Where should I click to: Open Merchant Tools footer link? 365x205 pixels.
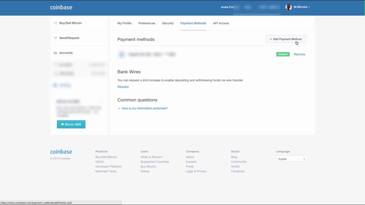pyautogui.click(x=106, y=171)
